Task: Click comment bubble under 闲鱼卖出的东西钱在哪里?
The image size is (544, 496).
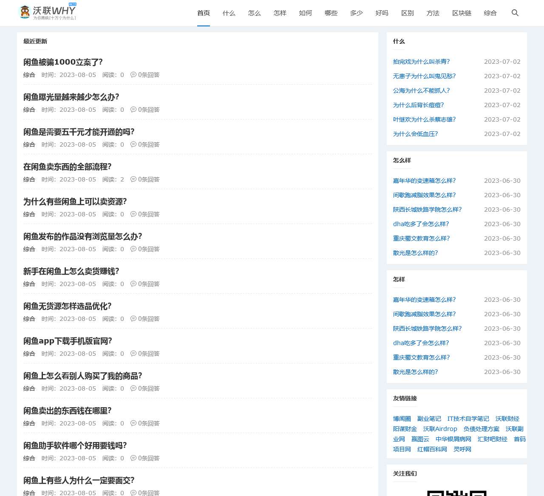Action: click(x=133, y=423)
